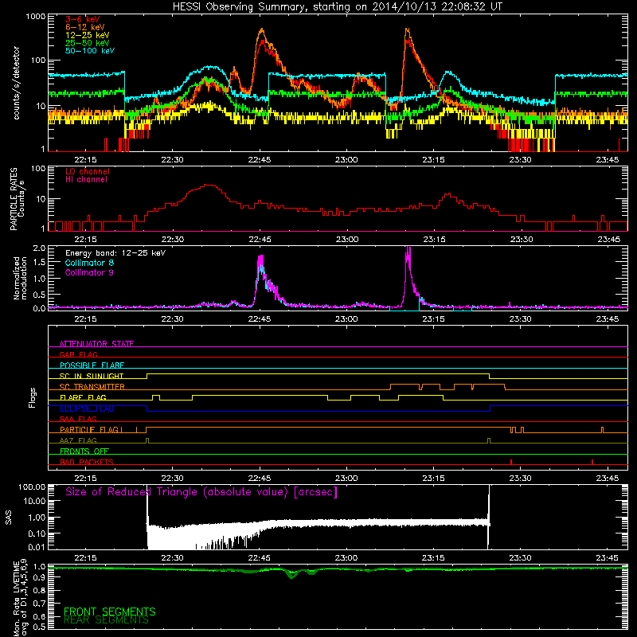Click the Energy band: 12-25 keV label

tap(115, 253)
